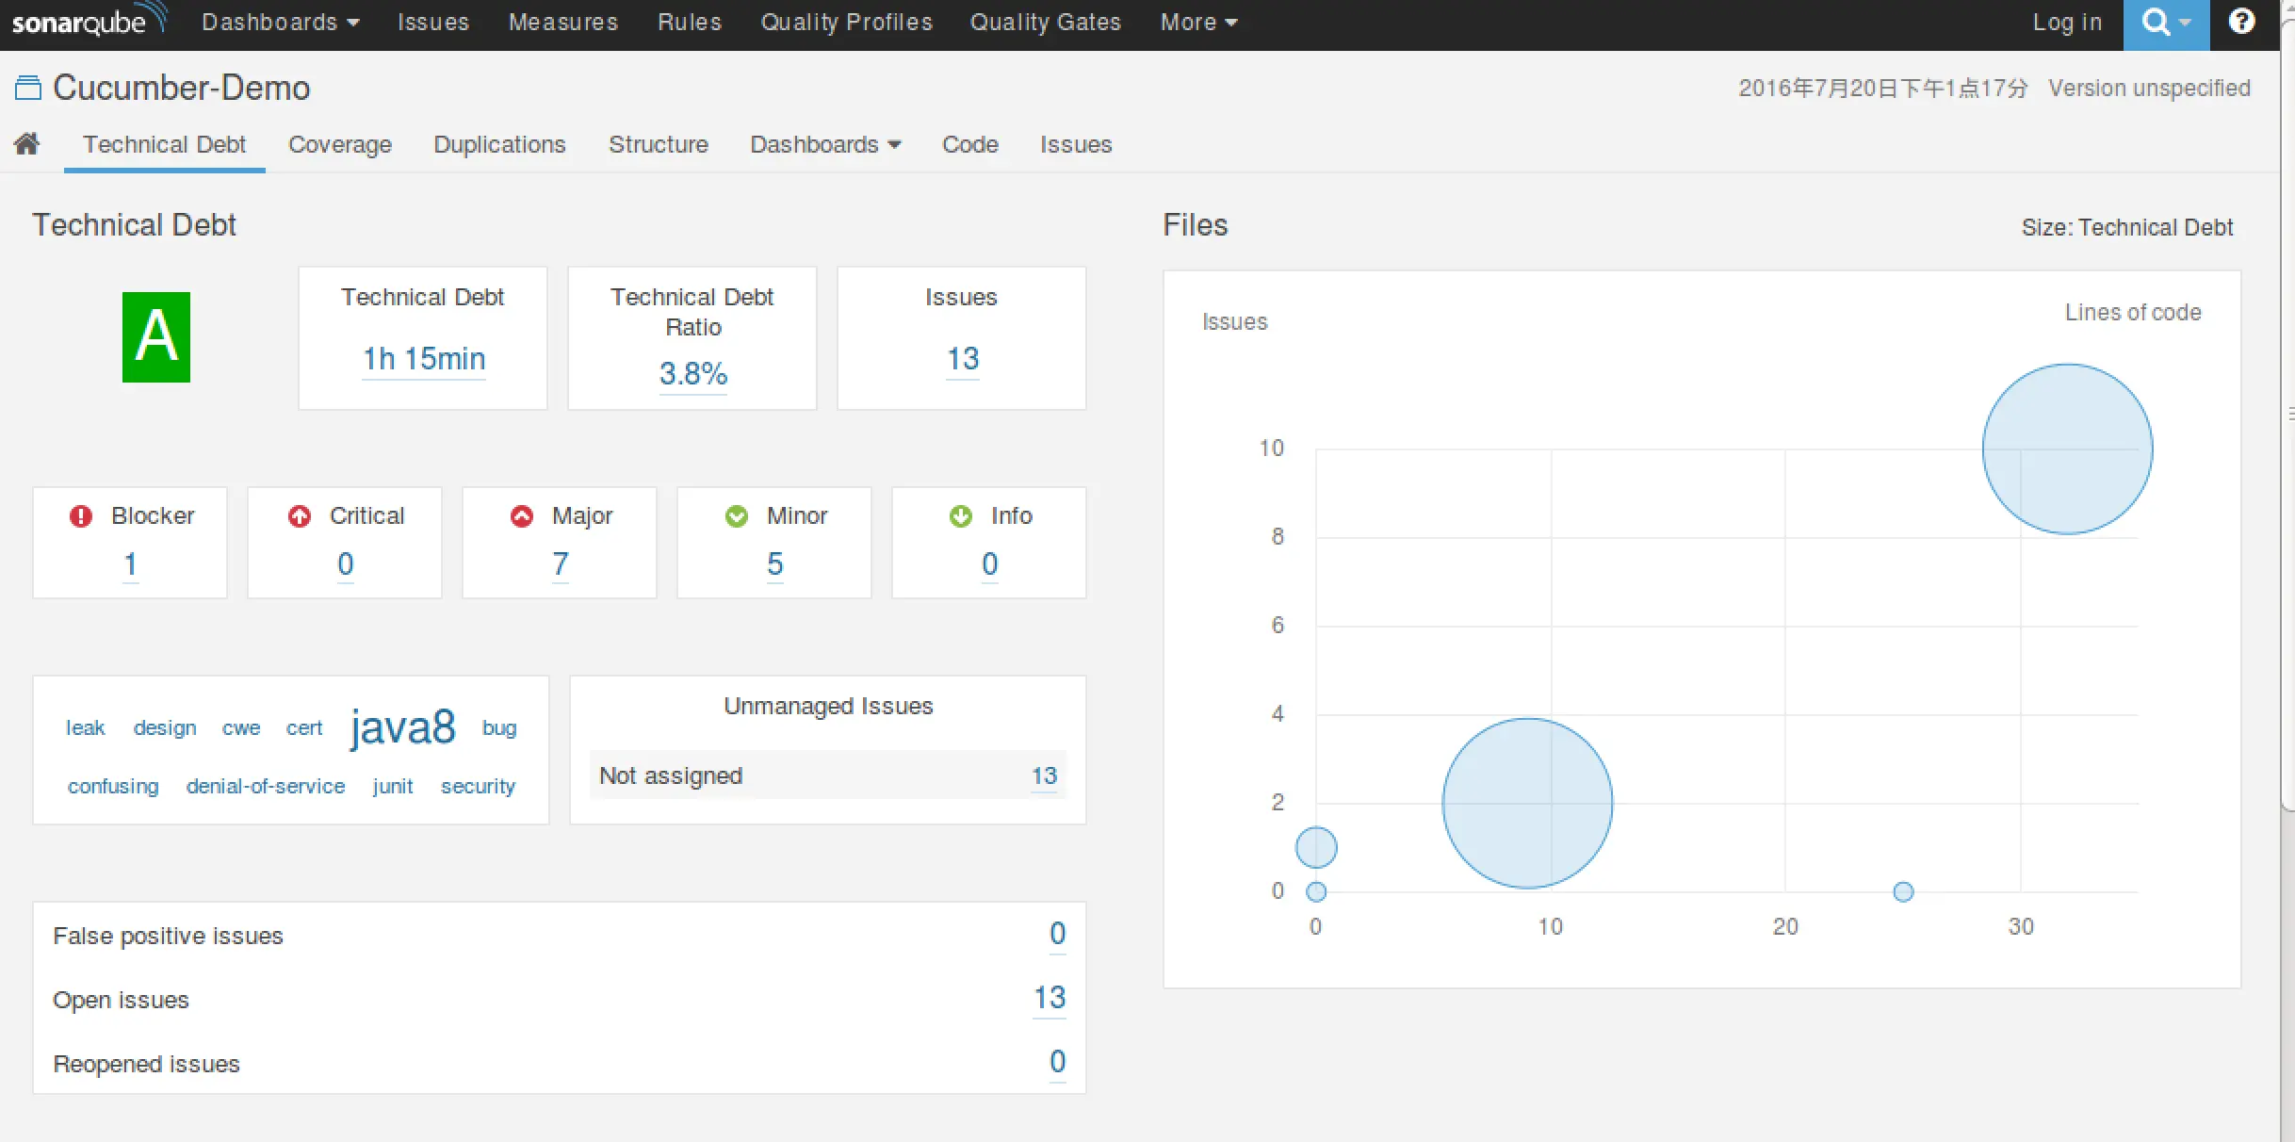Open the project Dashboards dropdown
Screen dimensions: 2295x1142
[825, 144]
